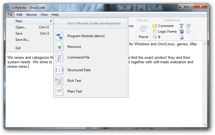Click the scrollbar up arrow
The width and height of the screenshot is (215, 135).
(x=205, y=44)
